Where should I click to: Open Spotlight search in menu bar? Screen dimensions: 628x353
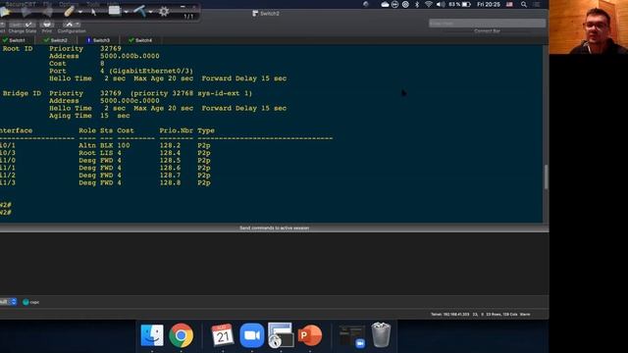tap(524, 4)
